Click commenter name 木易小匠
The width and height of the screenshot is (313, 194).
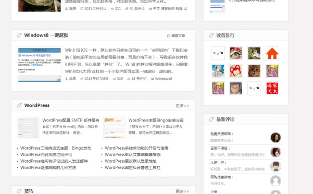pos(217,163)
